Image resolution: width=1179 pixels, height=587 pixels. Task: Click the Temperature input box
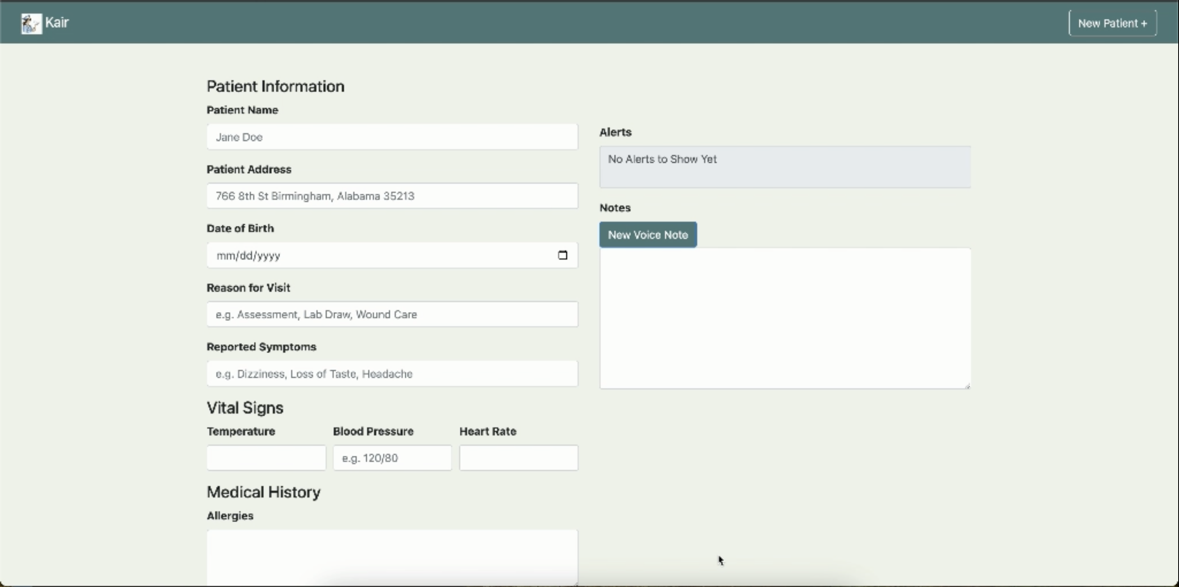tap(266, 458)
